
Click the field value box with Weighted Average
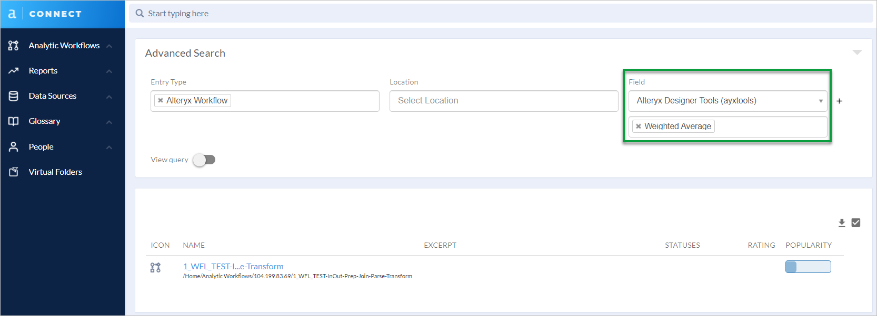(727, 127)
